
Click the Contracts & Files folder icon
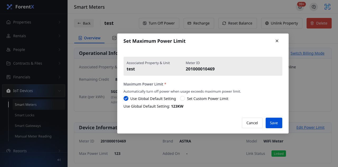[x=8, y=63]
